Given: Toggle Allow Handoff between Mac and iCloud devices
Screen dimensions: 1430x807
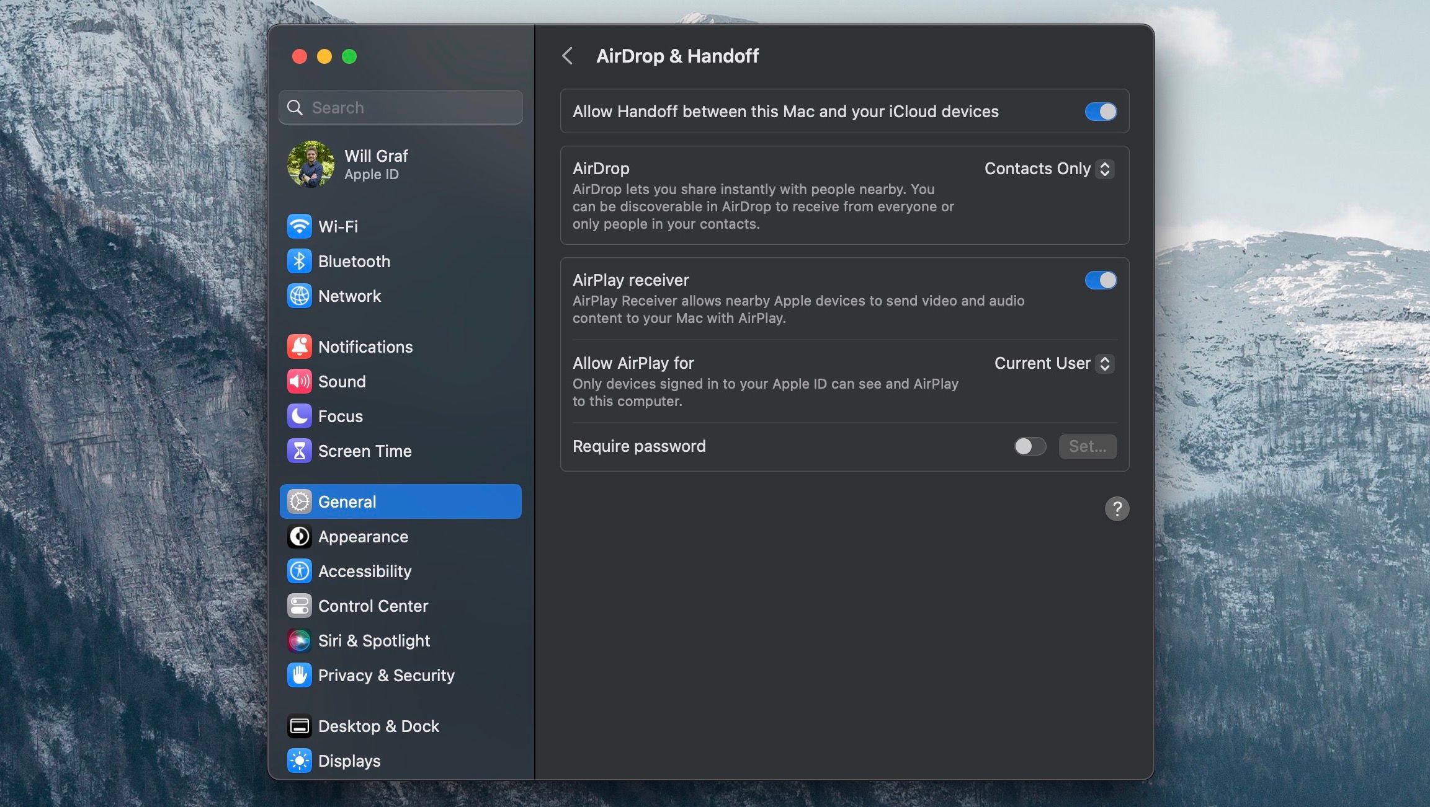Looking at the screenshot, I should 1100,112.
